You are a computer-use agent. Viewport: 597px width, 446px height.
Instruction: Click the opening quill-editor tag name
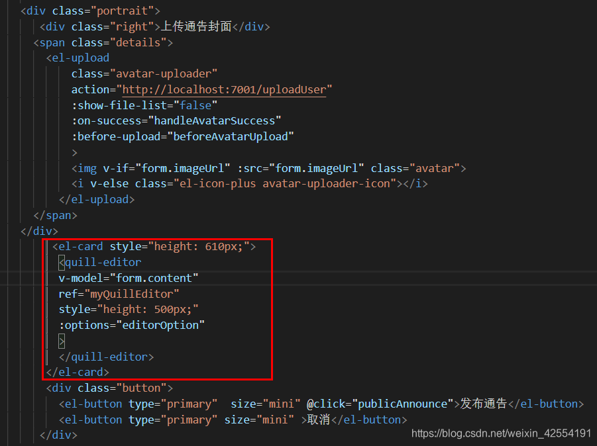click(x=103, y=262)
